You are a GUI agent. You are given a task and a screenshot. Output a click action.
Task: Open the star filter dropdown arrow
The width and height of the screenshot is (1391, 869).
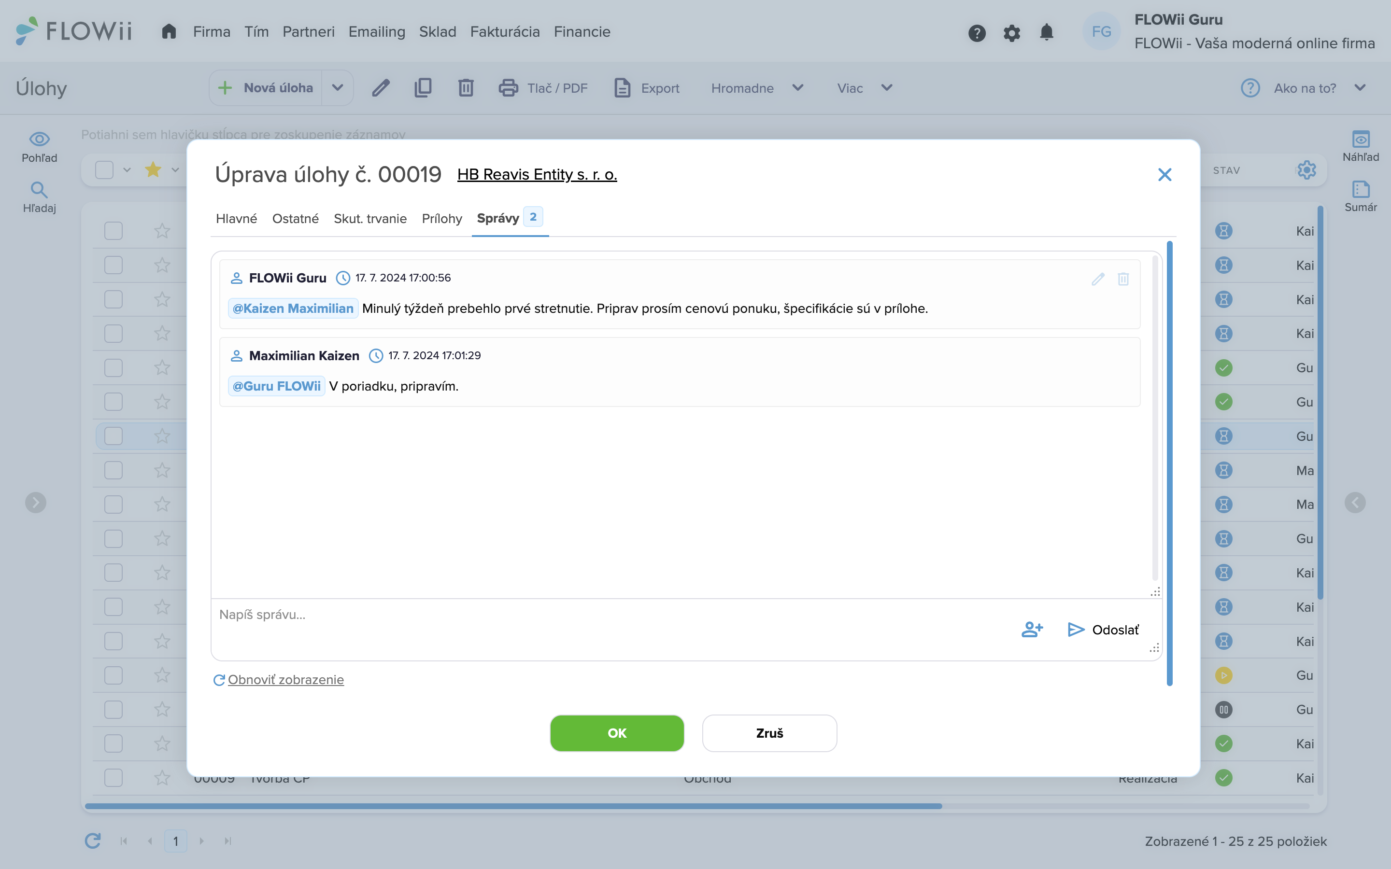(x=175, y=170)
